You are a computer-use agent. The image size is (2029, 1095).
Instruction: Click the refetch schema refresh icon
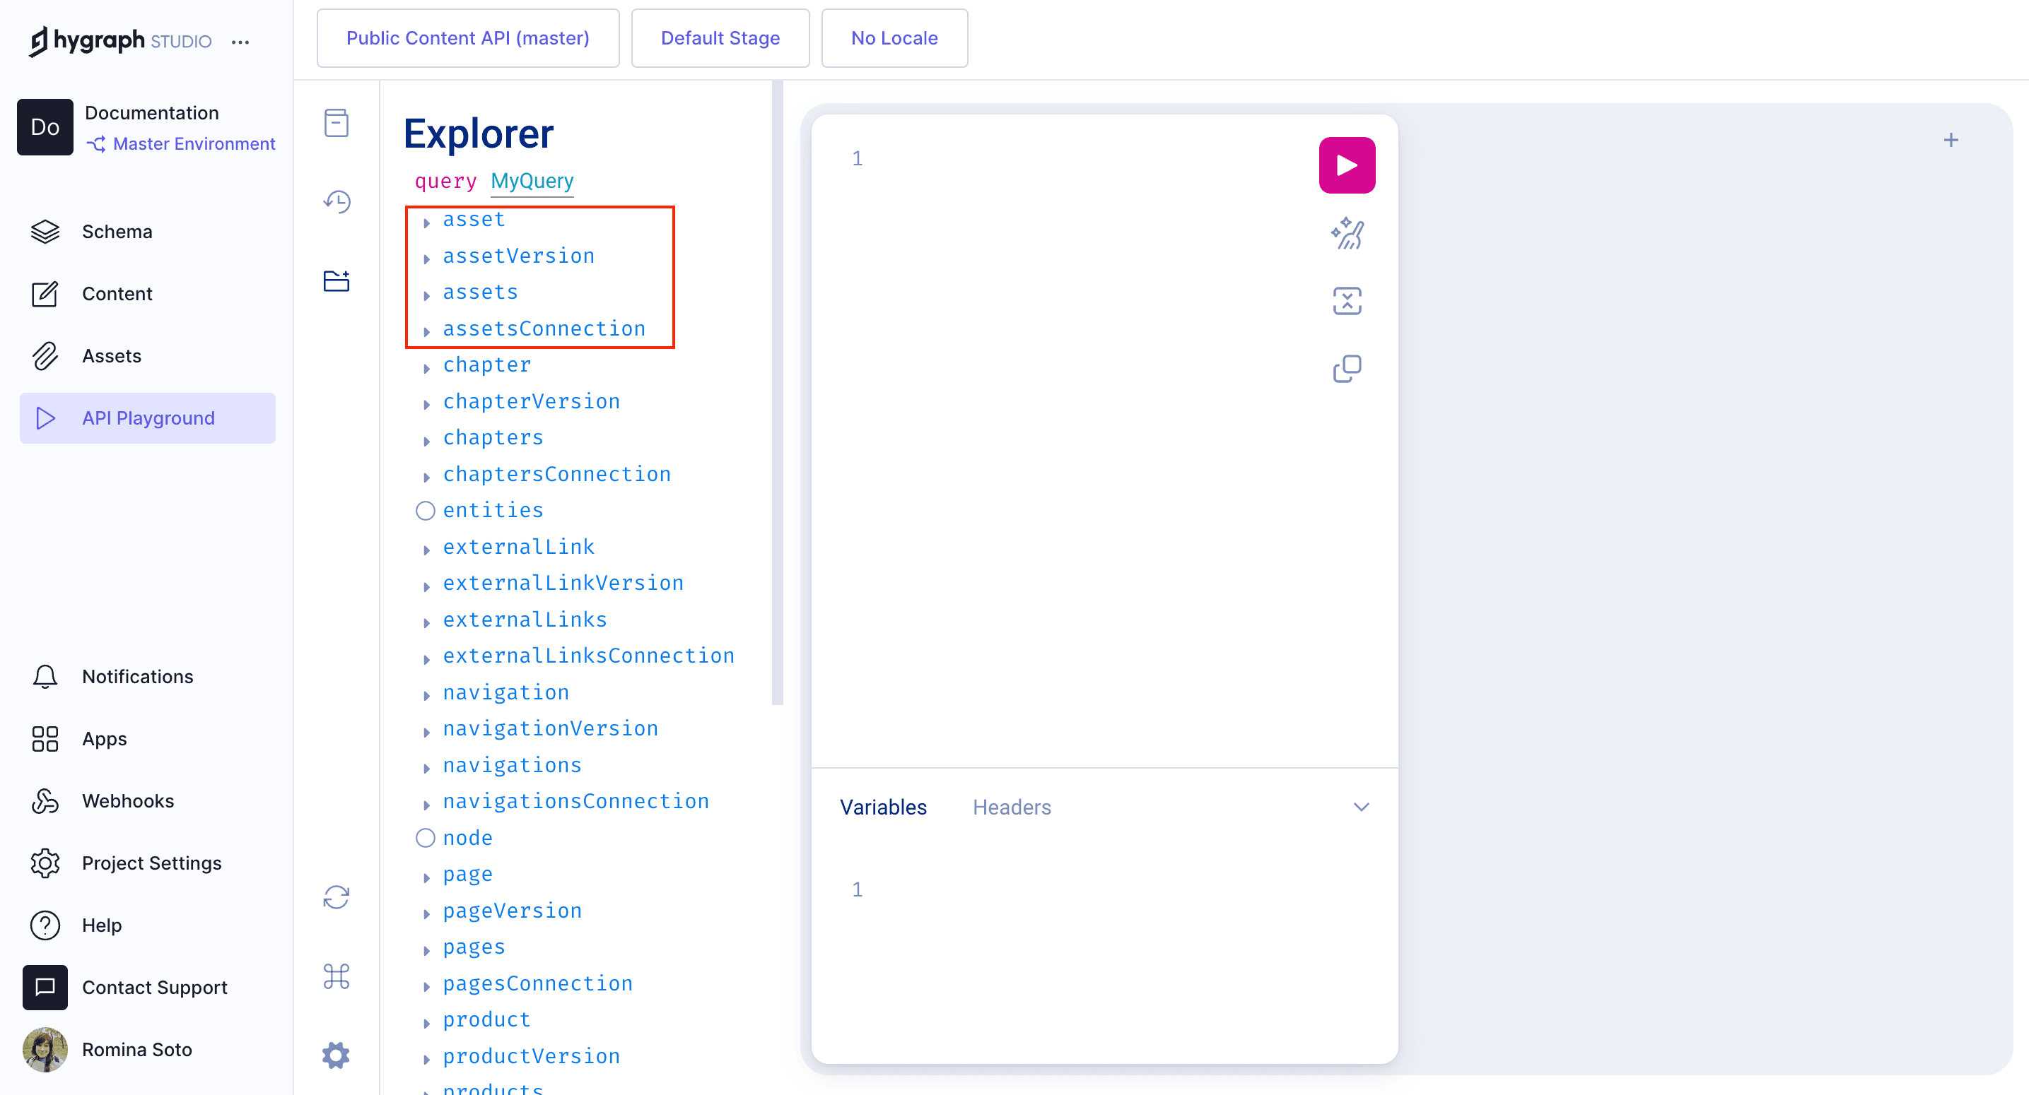coord(337,897)
